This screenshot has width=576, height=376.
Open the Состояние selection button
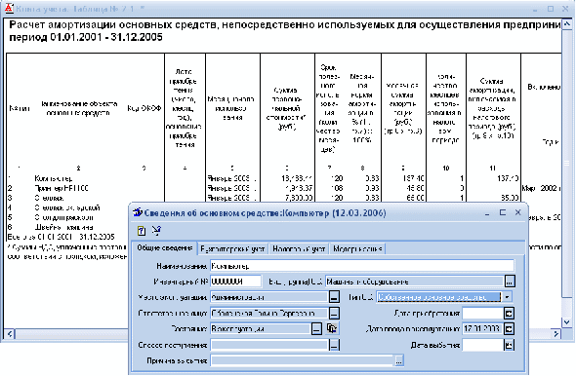[316, 328]
